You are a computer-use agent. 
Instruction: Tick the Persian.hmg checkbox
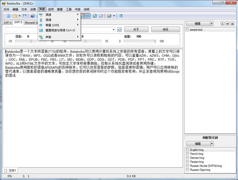[187, 162]
